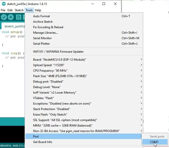Select Get Board Info
The image size is (169, 148).
point(84,142)
